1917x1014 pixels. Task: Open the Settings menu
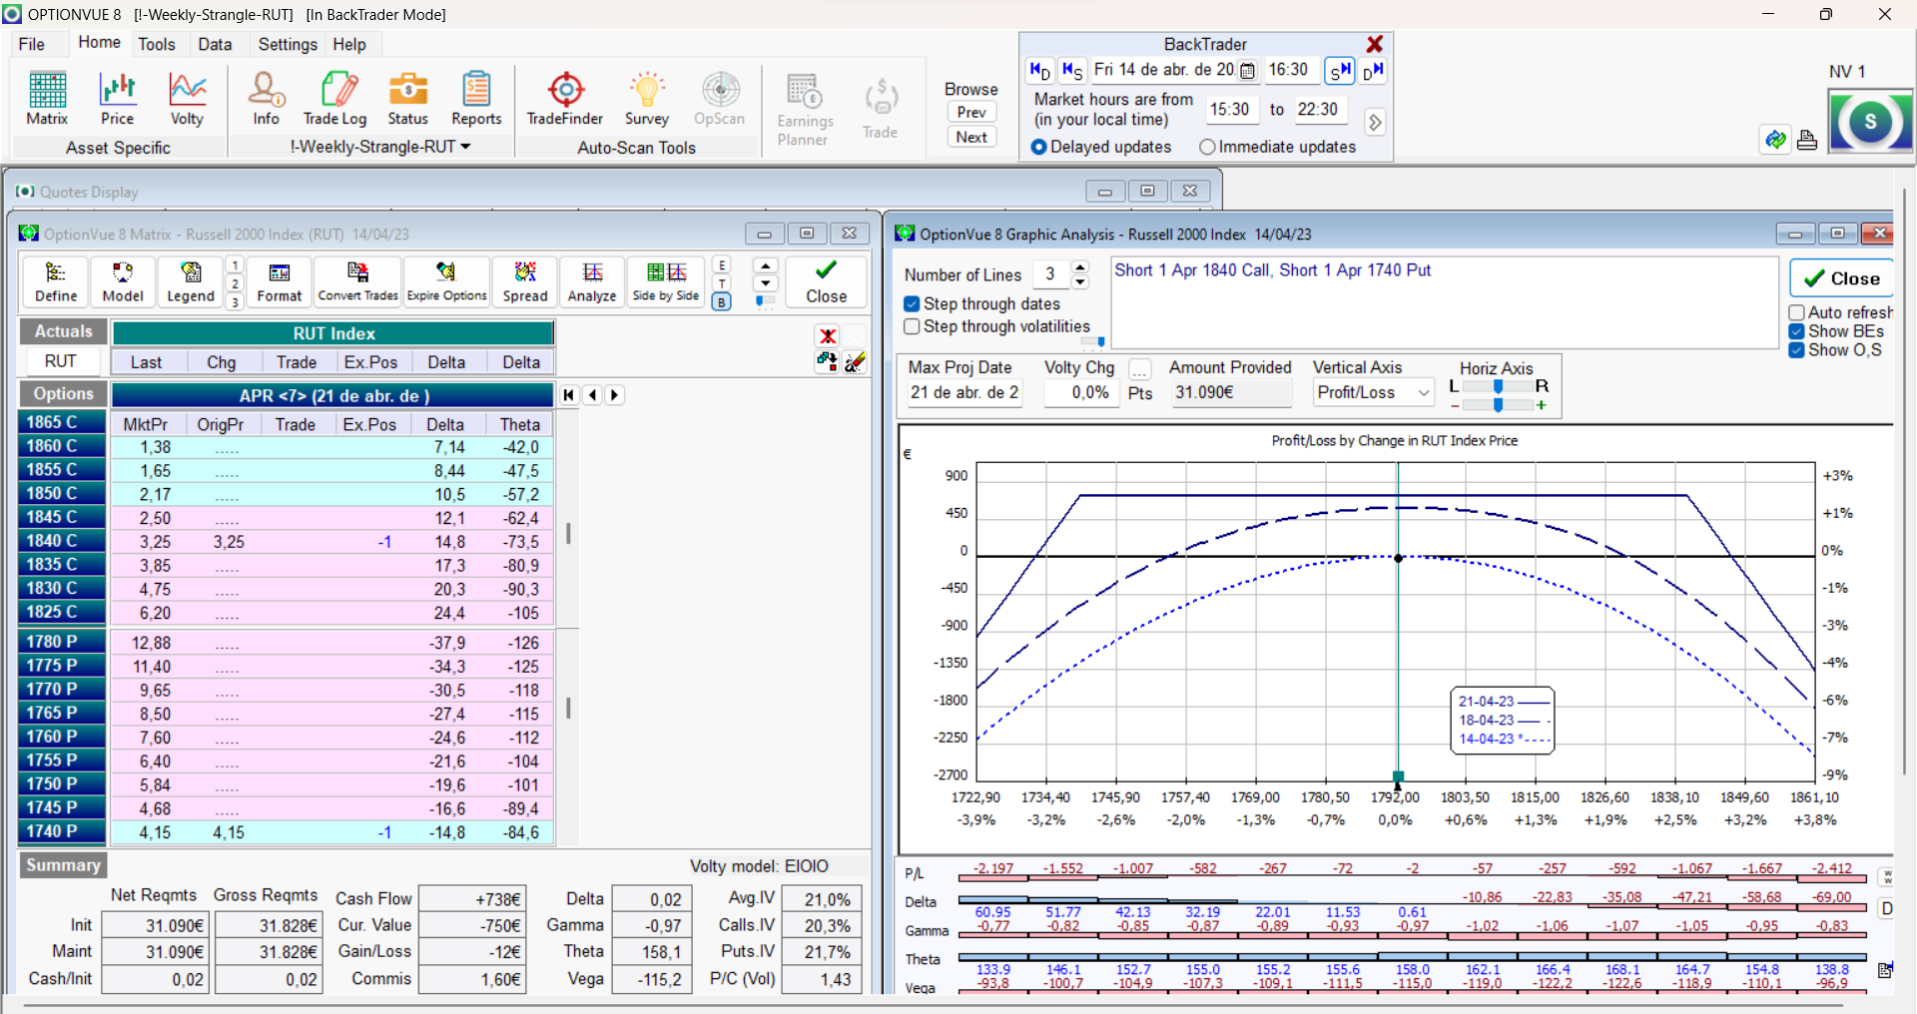click(287, 44)
